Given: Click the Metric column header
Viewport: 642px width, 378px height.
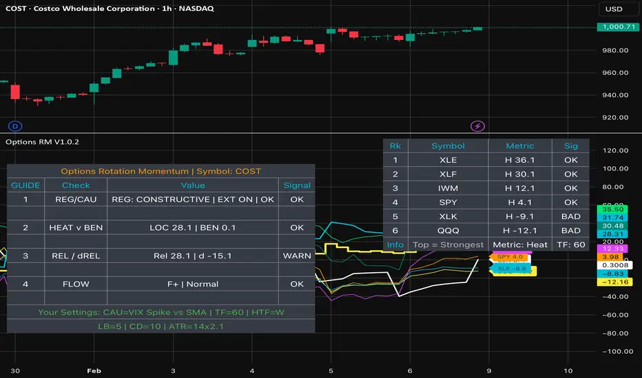Looking at the screenshot, I should point(519,146).
